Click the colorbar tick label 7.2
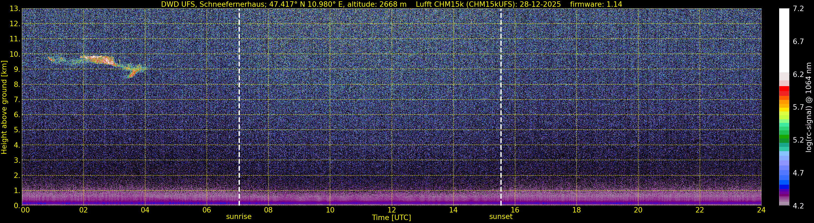Viewport: 814px width, 223px height. pyautogui.click(x=798, y=9)
